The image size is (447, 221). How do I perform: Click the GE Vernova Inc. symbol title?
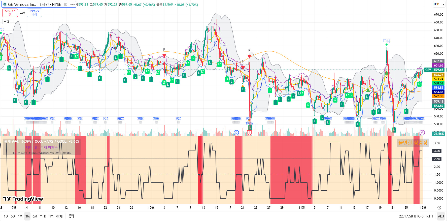pyautogui.click(x=22, y=4)
